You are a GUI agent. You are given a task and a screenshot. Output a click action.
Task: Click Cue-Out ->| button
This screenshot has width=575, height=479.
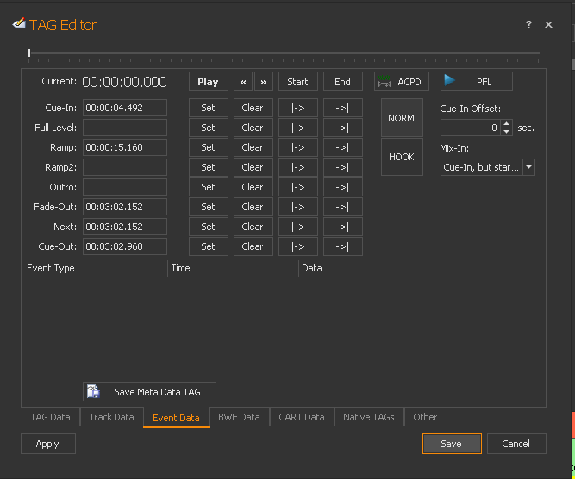[x=343, y=246]
